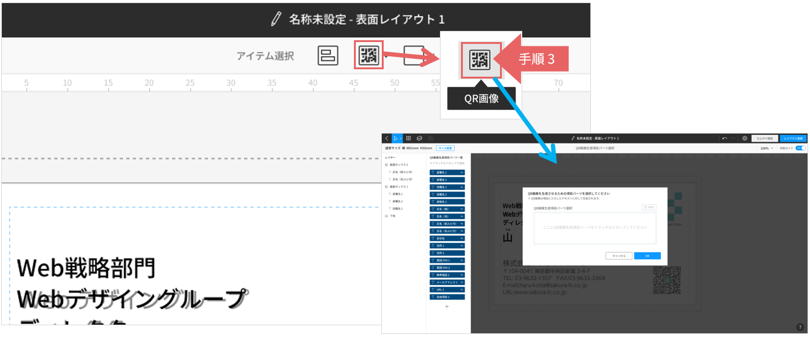Select the pointer tool in small editor
This screenshot has width=810, height=337.
click(396, 139)
